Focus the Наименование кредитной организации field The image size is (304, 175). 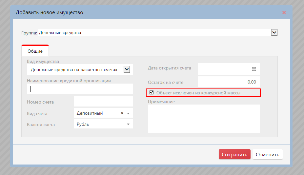80,89
